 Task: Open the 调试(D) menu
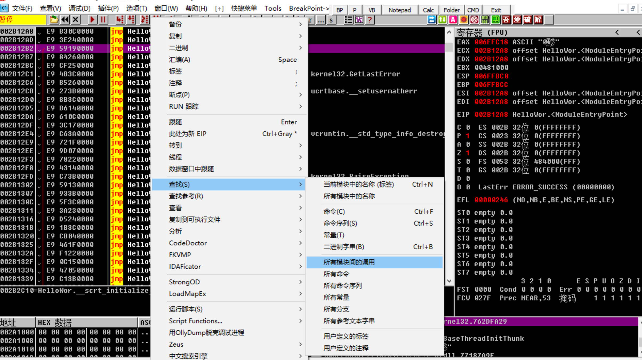pos(79,9)
